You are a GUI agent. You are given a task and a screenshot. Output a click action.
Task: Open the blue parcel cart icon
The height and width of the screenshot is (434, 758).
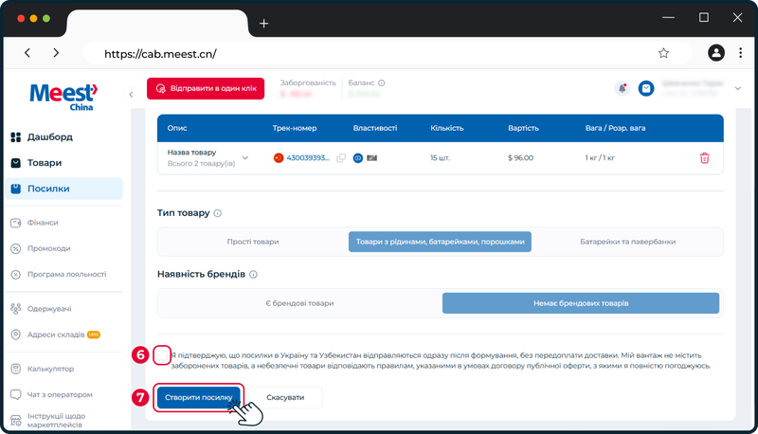pos(646,88)
